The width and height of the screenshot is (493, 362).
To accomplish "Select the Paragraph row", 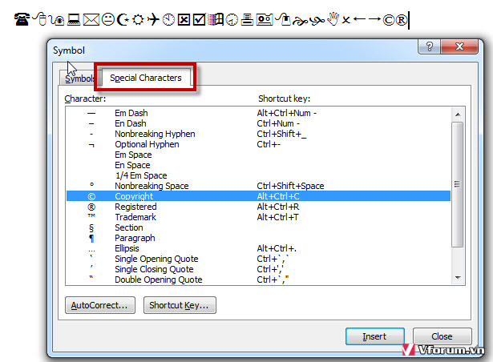I will 258,238.
